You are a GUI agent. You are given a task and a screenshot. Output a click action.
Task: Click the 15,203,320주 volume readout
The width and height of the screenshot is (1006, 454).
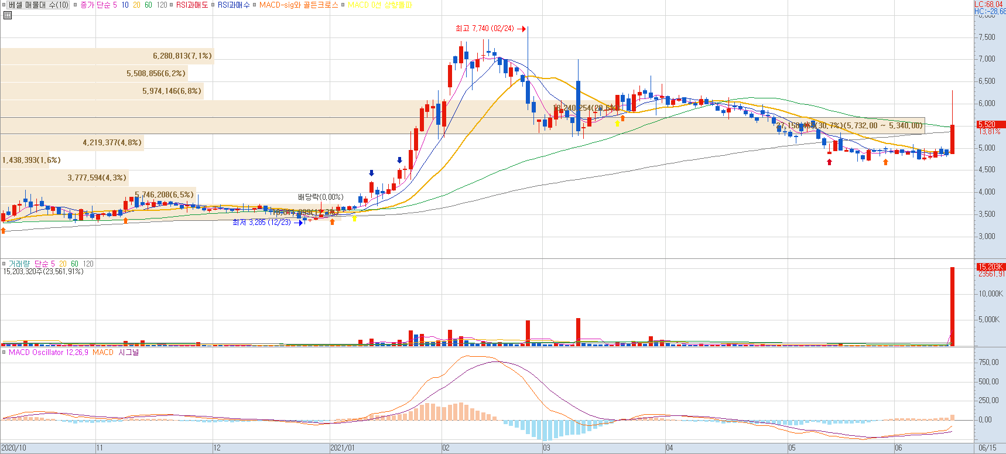[x=43, y=272]
